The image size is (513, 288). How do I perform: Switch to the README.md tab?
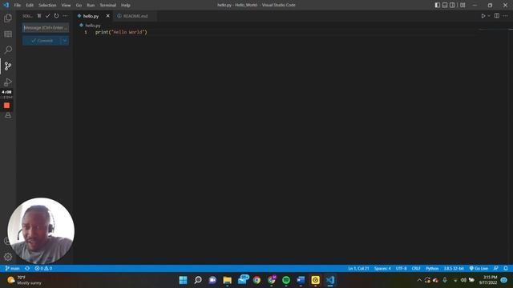point(135,16)
